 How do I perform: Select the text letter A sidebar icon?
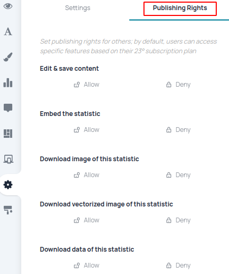(x=8, y=32)
